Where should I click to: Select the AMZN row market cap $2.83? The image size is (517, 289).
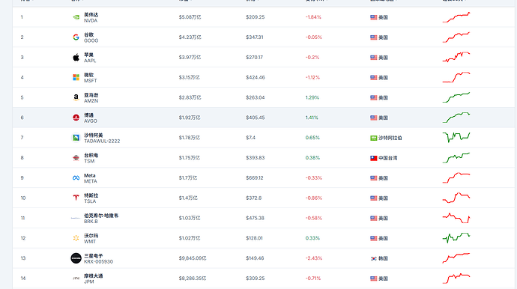click(x=190, y=97)
